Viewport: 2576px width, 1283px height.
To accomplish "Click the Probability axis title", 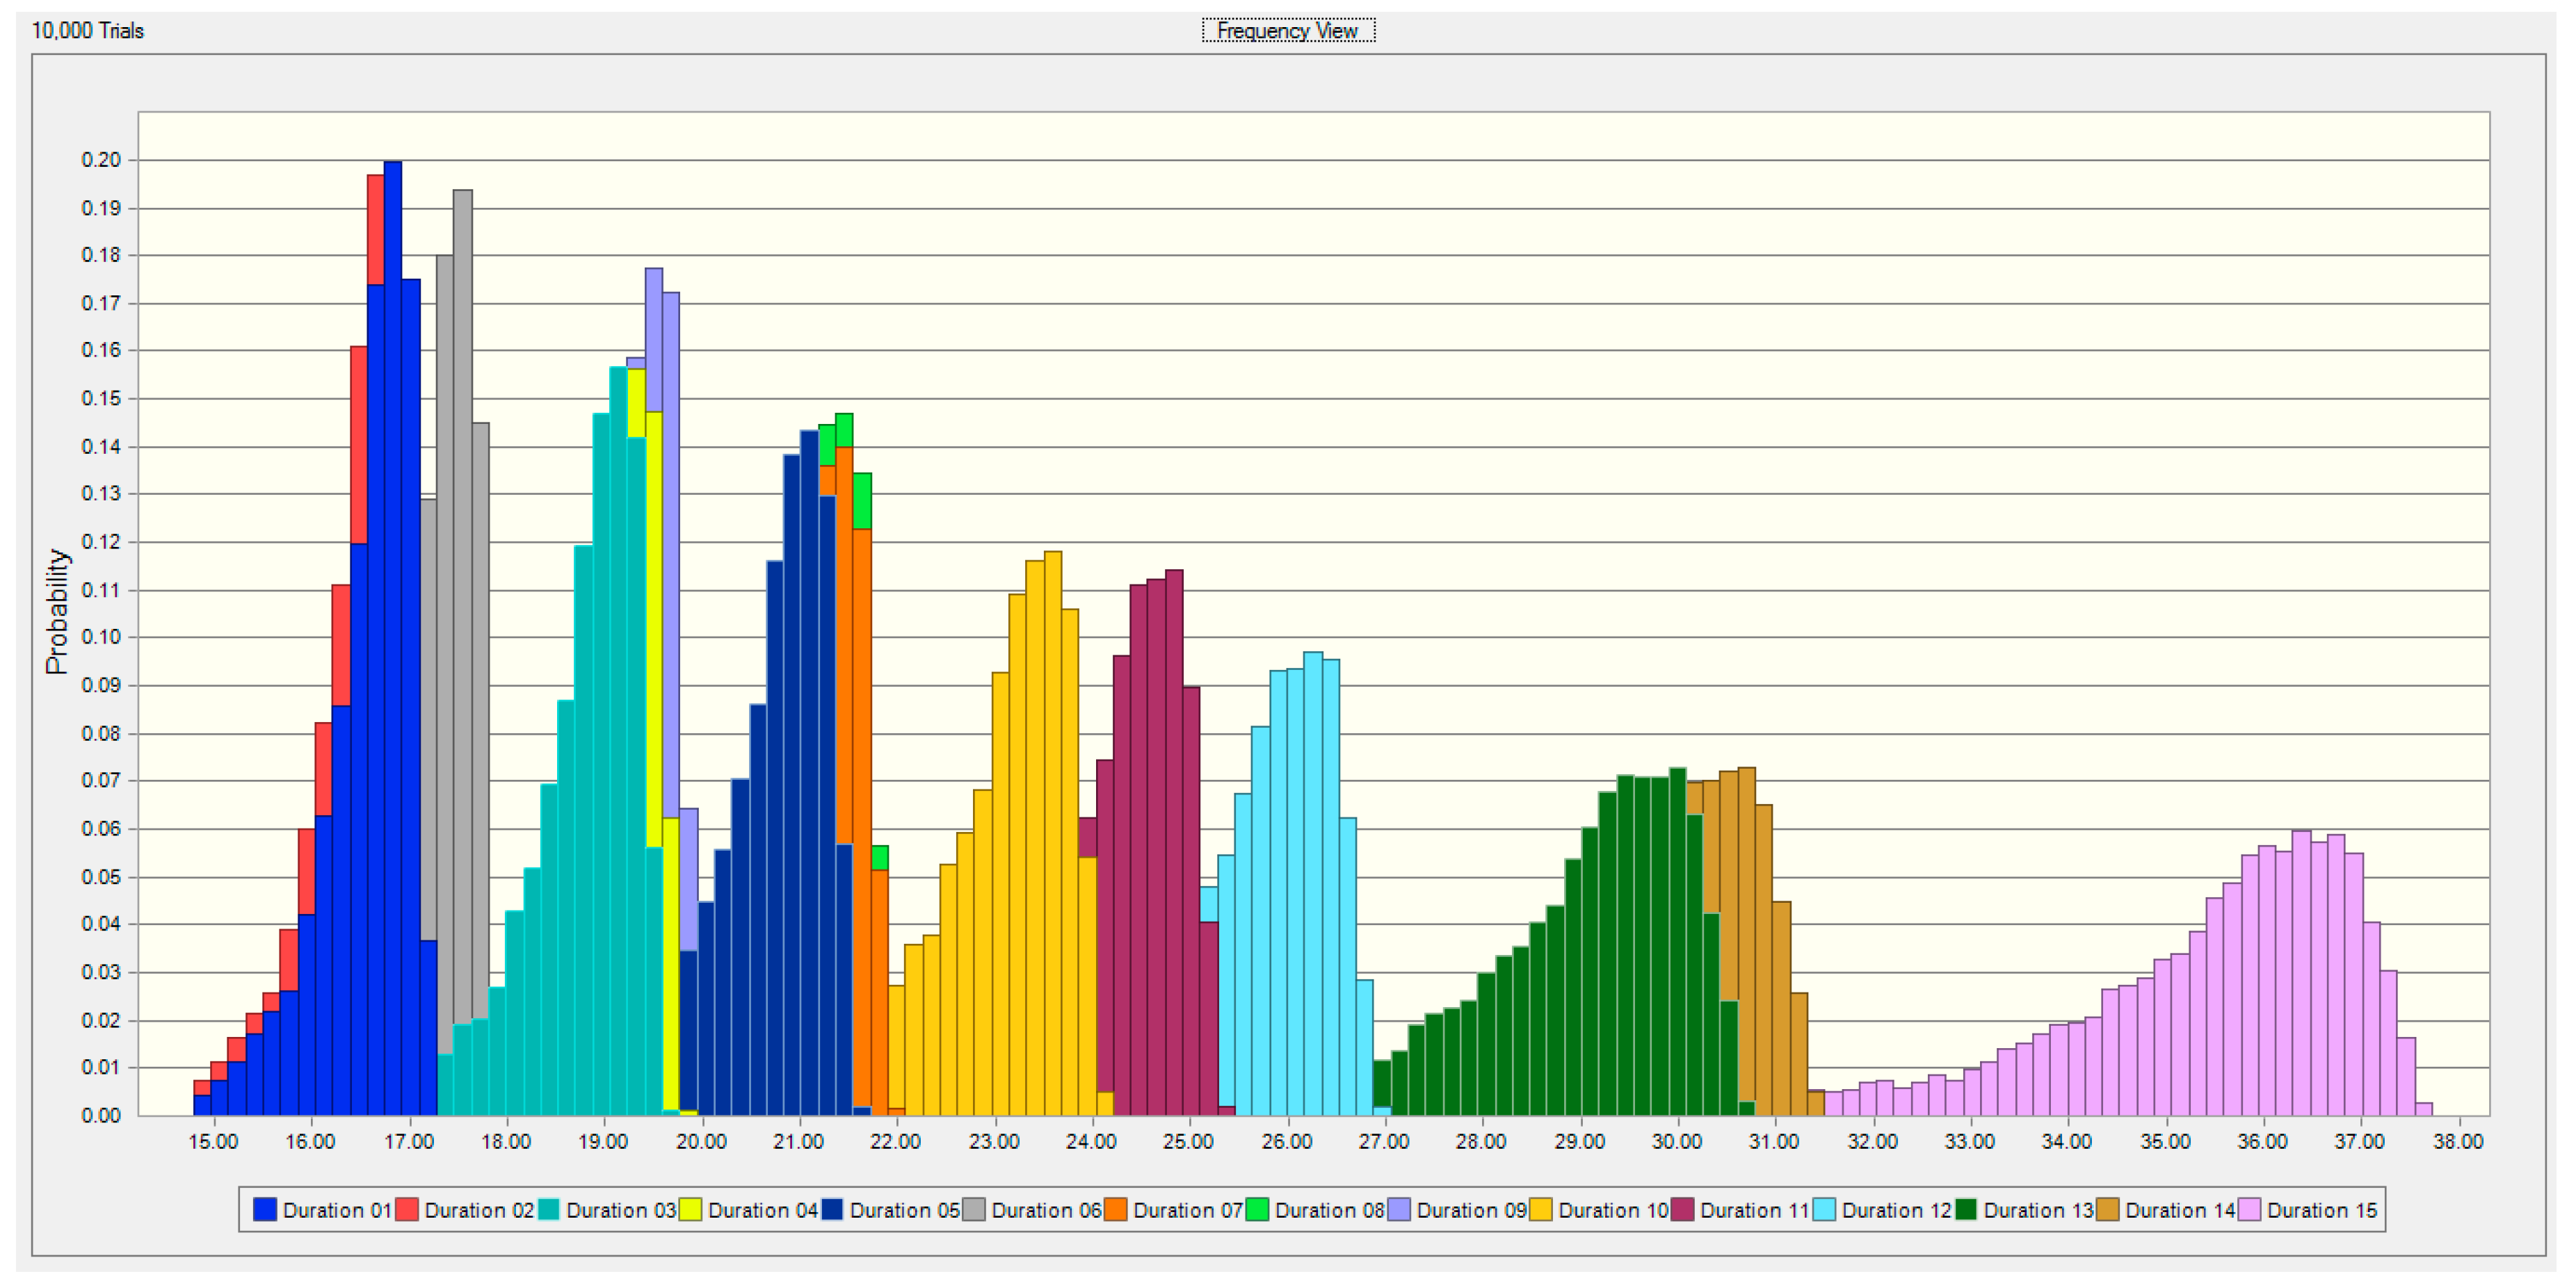I will pyautogui.click(x=57, y=612).
